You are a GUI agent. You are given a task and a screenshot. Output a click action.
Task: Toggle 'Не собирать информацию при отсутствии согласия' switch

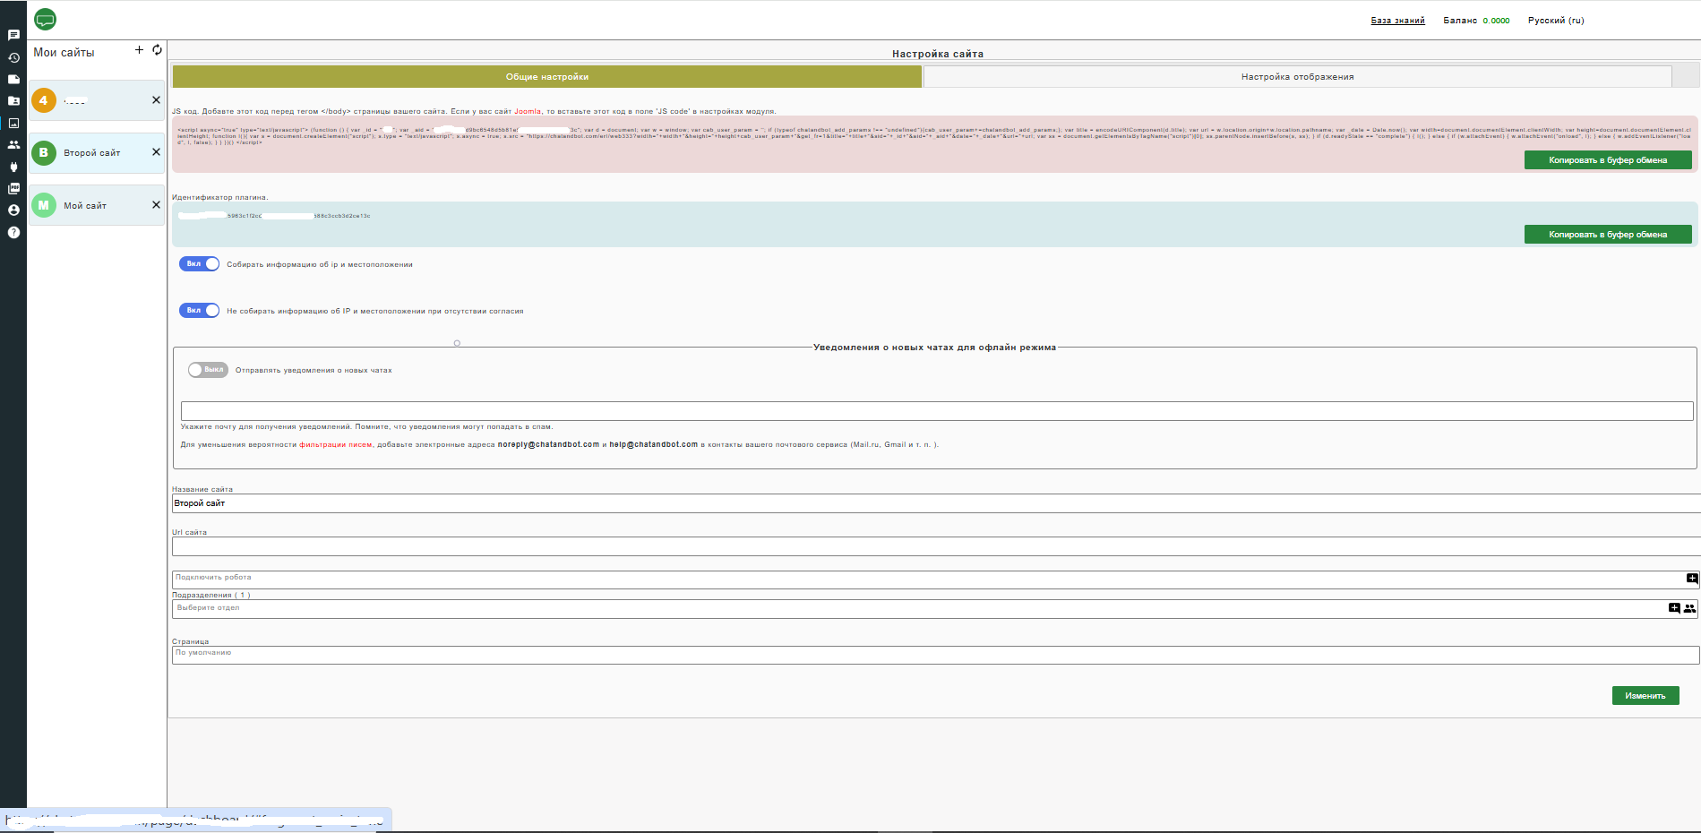pos(199,311)
